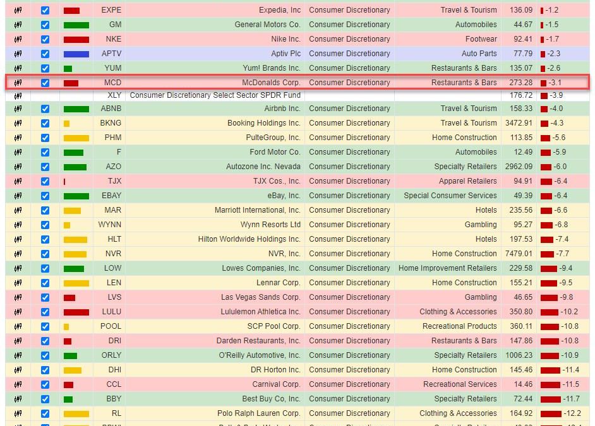Open chart icon for LOW row
595x426 pixels.
coord(18,268)
